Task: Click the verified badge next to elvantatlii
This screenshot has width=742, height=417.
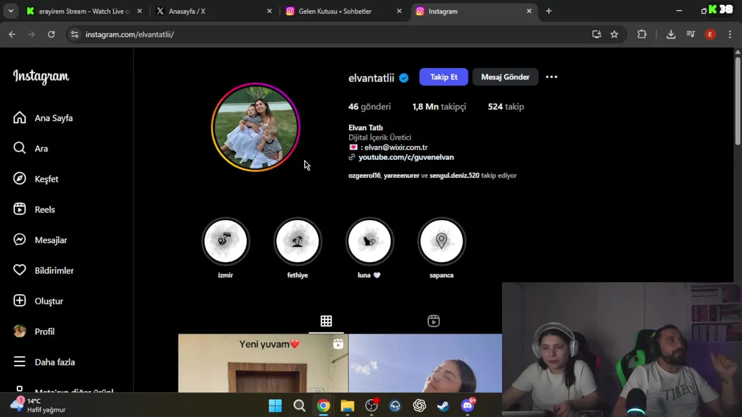Action: [403, 78]
